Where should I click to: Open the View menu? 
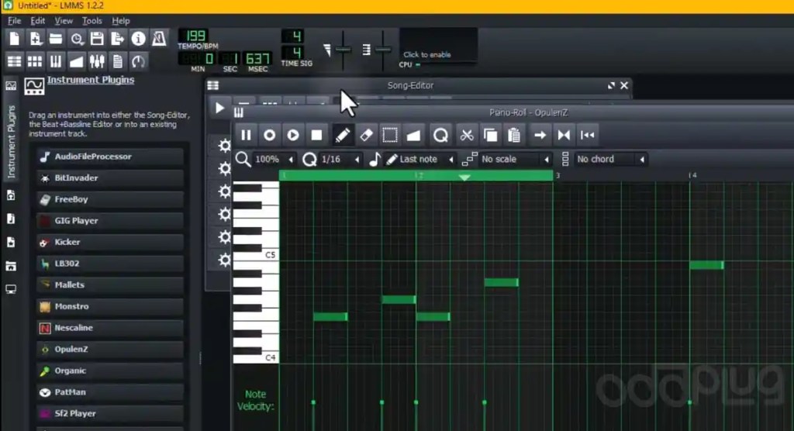[64, 21]
